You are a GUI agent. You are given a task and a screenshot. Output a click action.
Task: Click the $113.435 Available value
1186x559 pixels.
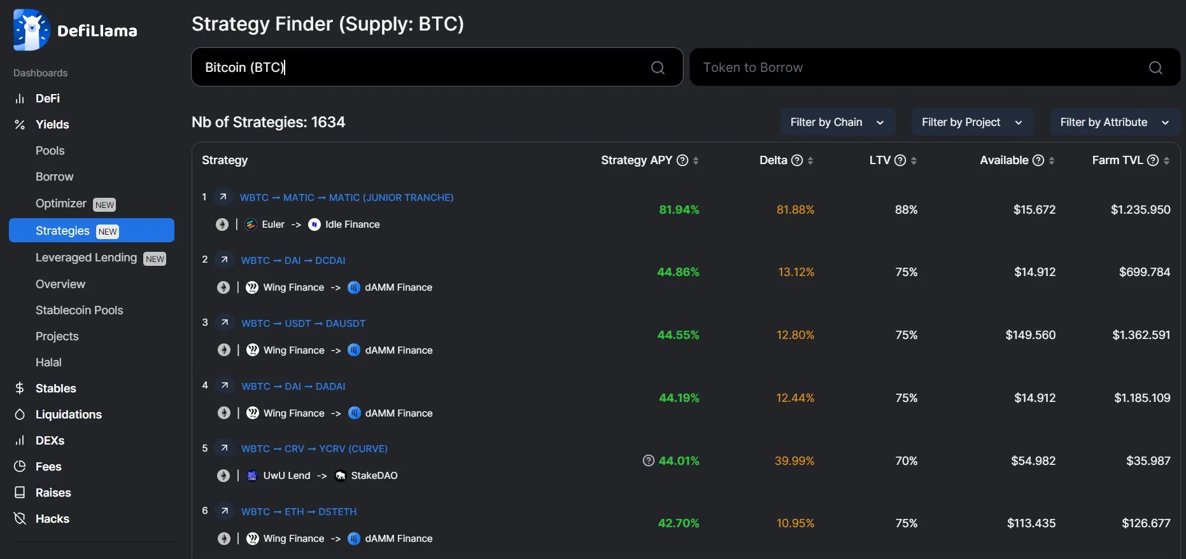click(x=1031, y=523)
